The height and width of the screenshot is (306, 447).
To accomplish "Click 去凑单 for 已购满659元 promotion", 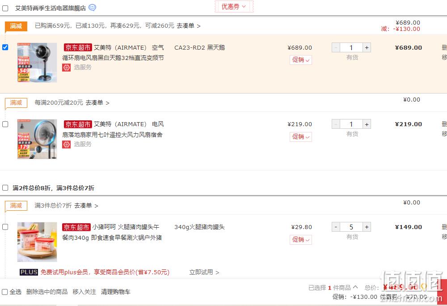I will (188, 25).
